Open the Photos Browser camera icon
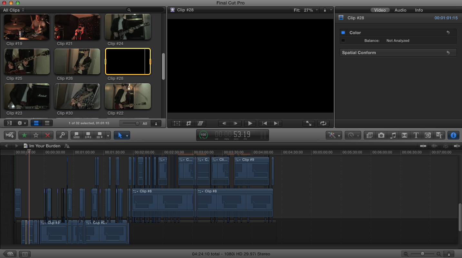 pos(381,135)
